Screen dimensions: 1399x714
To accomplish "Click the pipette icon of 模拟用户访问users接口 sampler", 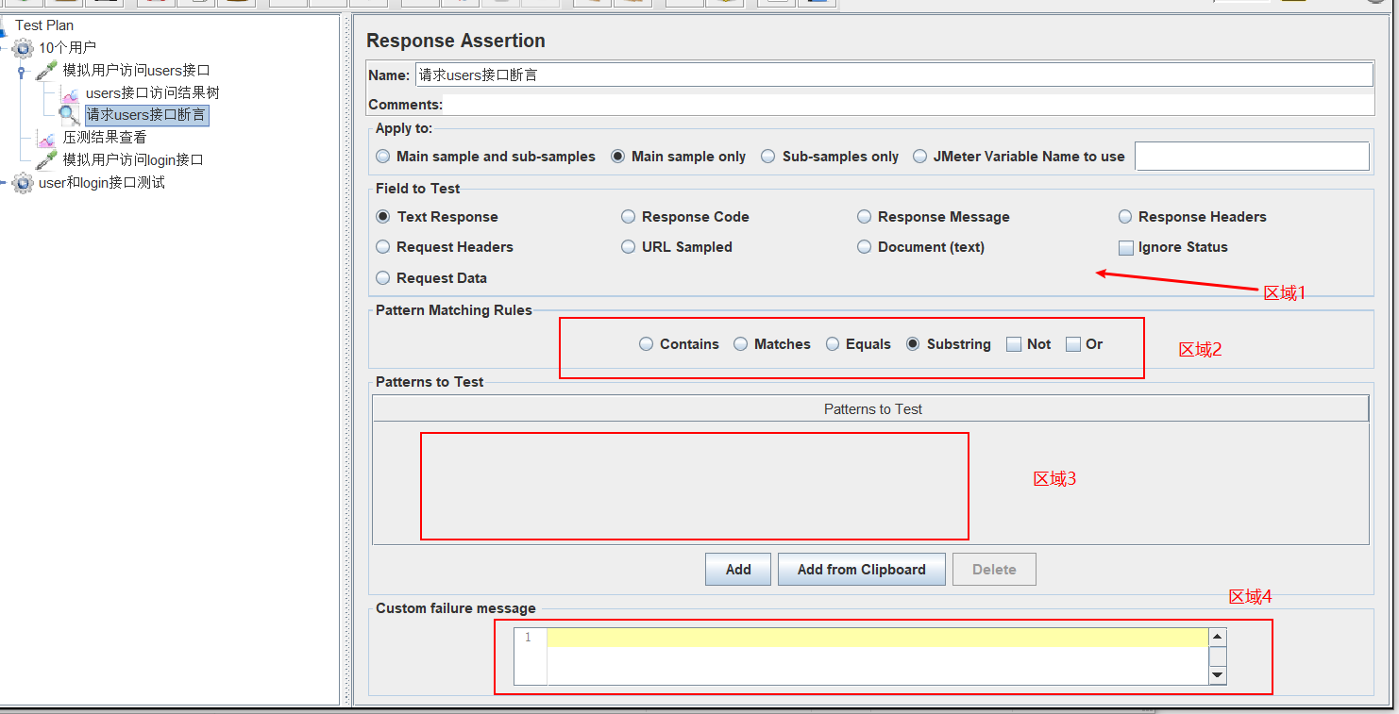I will (x=46, y=70).
